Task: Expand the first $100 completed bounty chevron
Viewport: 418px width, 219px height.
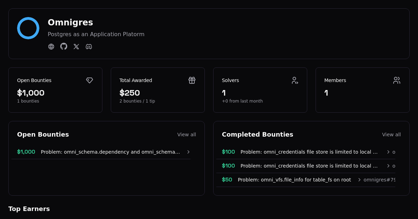Action: (x=388, y=152)
